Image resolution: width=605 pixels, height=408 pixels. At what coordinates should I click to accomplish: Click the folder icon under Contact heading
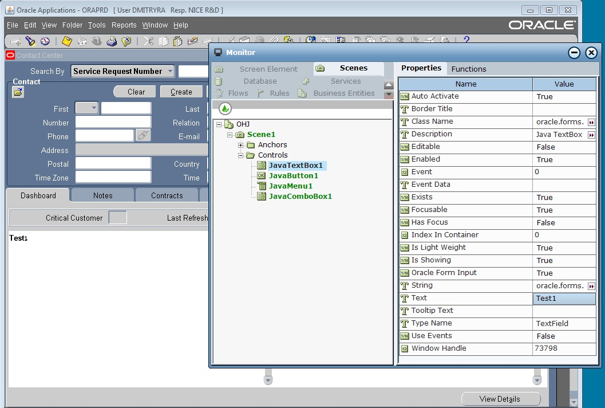pos(18,92)
